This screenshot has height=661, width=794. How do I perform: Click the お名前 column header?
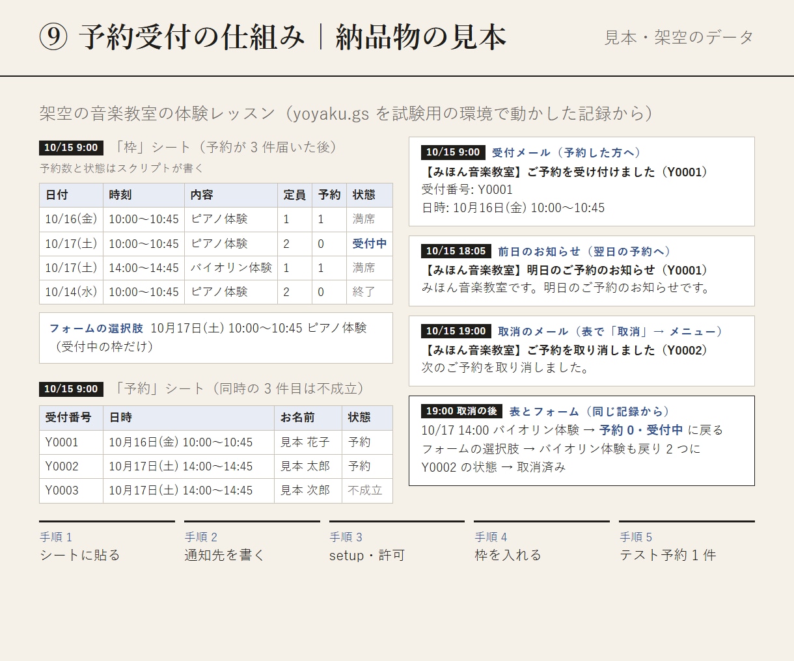tap(308, 418)
